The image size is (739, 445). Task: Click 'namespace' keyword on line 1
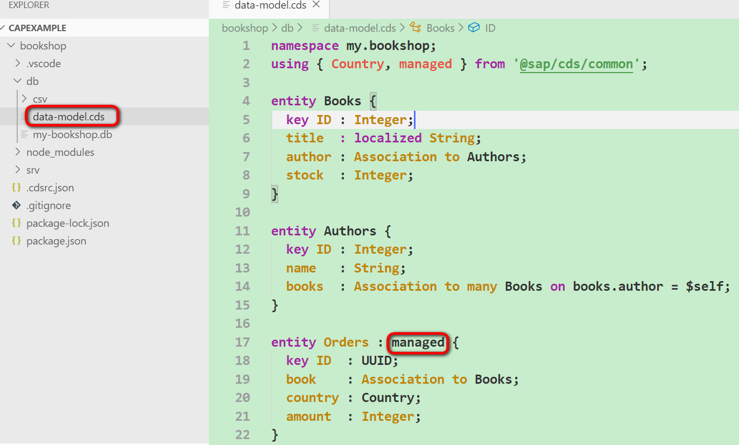click(305, 46)
